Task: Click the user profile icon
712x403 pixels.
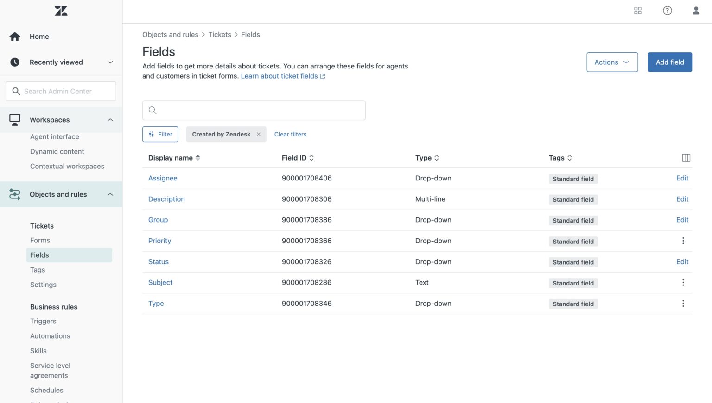Action: tap(696, 10)
